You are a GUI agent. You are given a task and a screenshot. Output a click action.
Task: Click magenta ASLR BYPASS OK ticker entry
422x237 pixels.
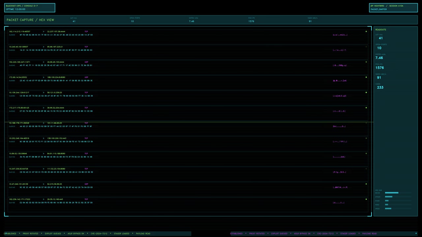(x=302, y=233)
